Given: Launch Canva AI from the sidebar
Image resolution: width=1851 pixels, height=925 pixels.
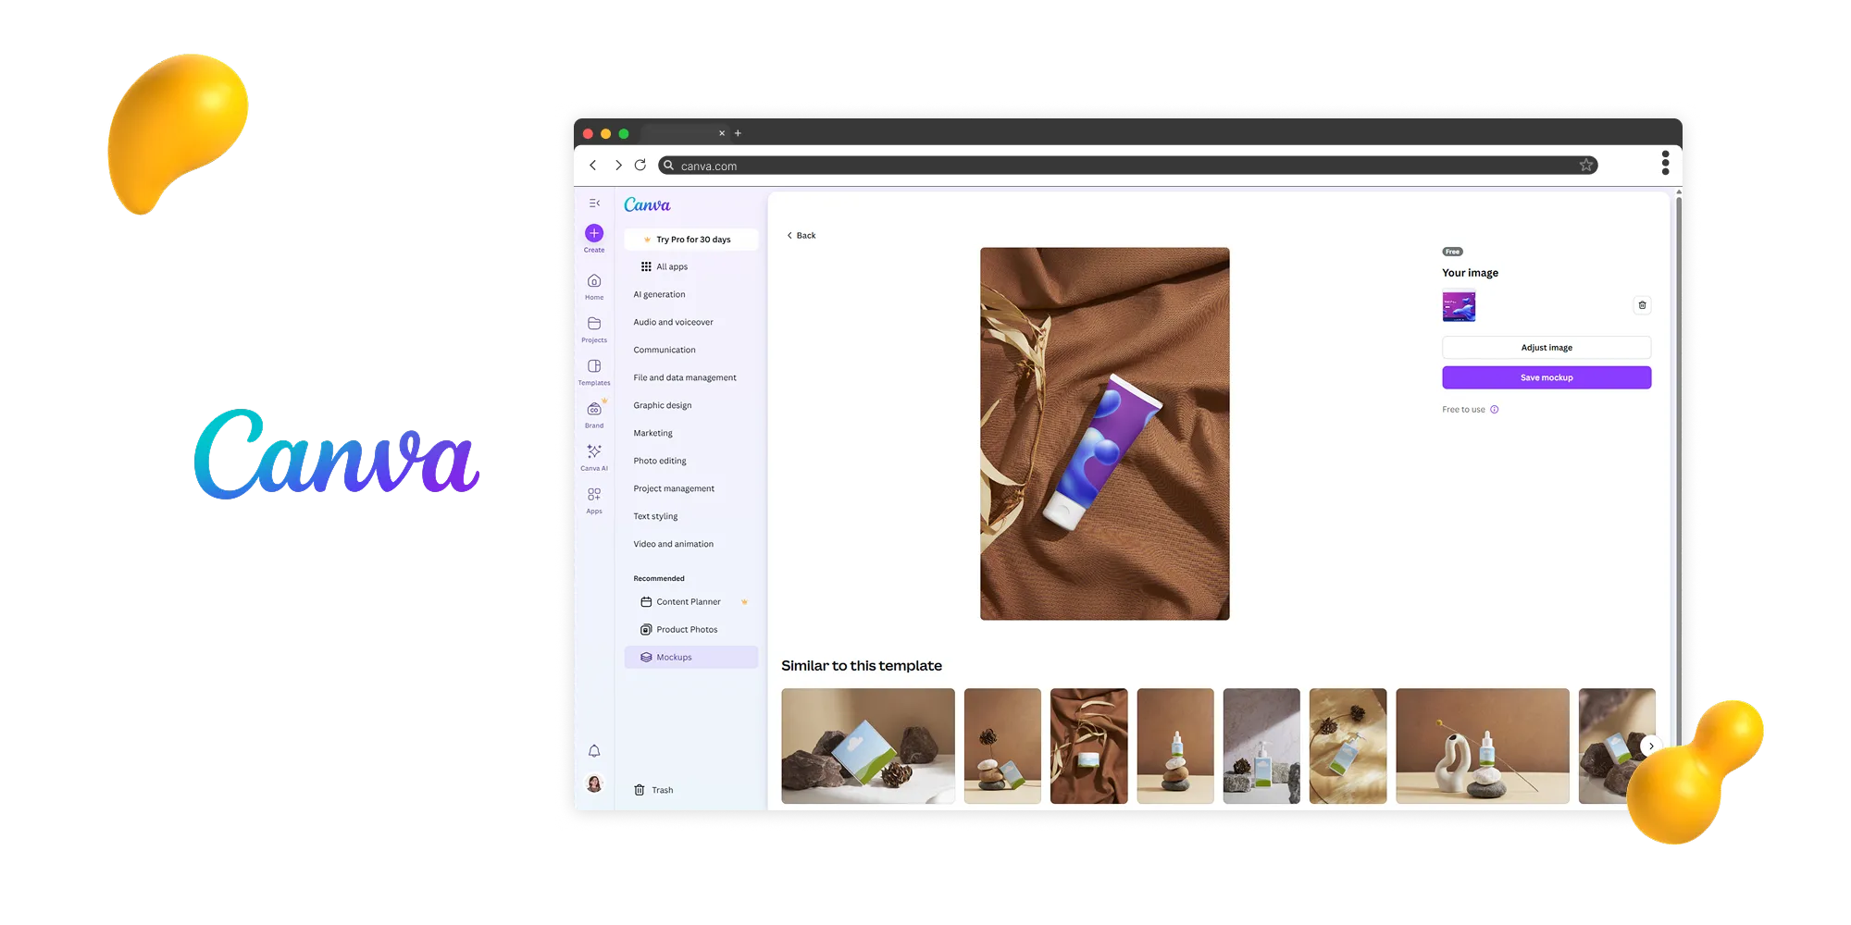Looking at the screenshot, I should (593, 452).
